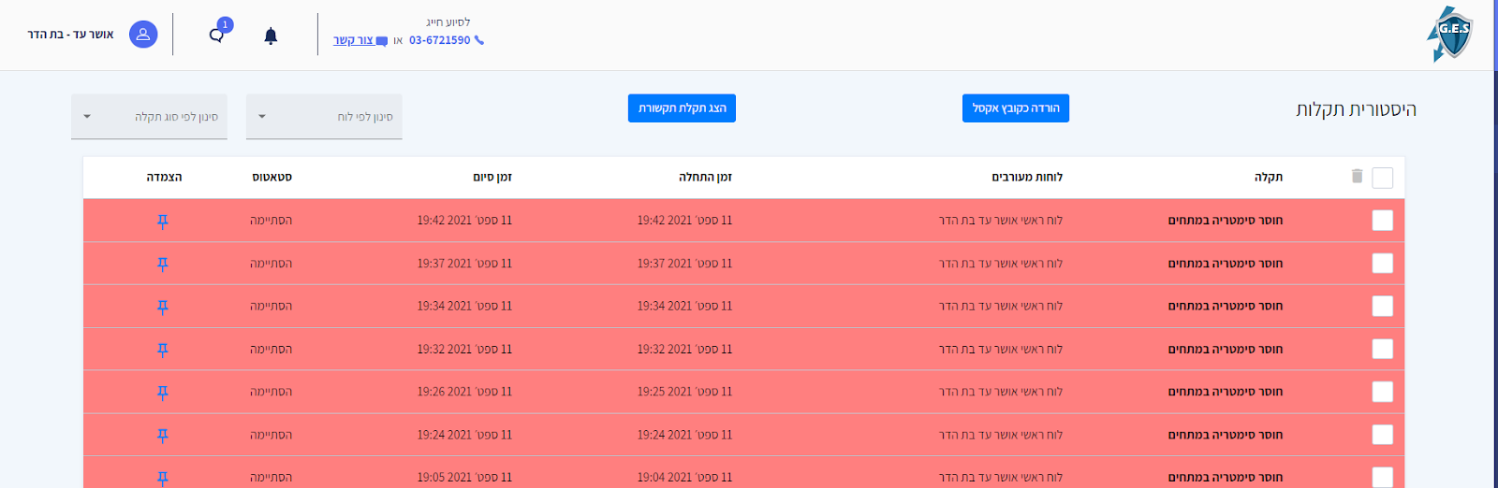Screen dimensions: 1498x488
Task: Click the סטאטוס column header
Action: click(272, 177)
